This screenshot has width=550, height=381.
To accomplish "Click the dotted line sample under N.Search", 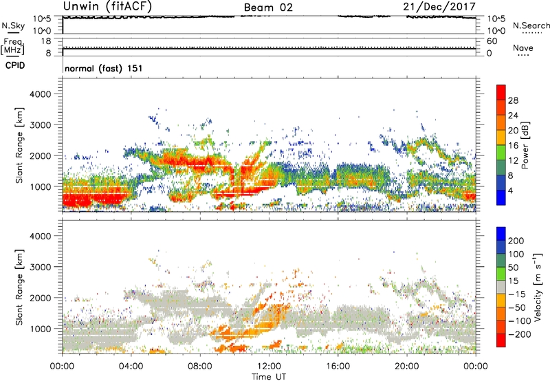I will (531, 33).
